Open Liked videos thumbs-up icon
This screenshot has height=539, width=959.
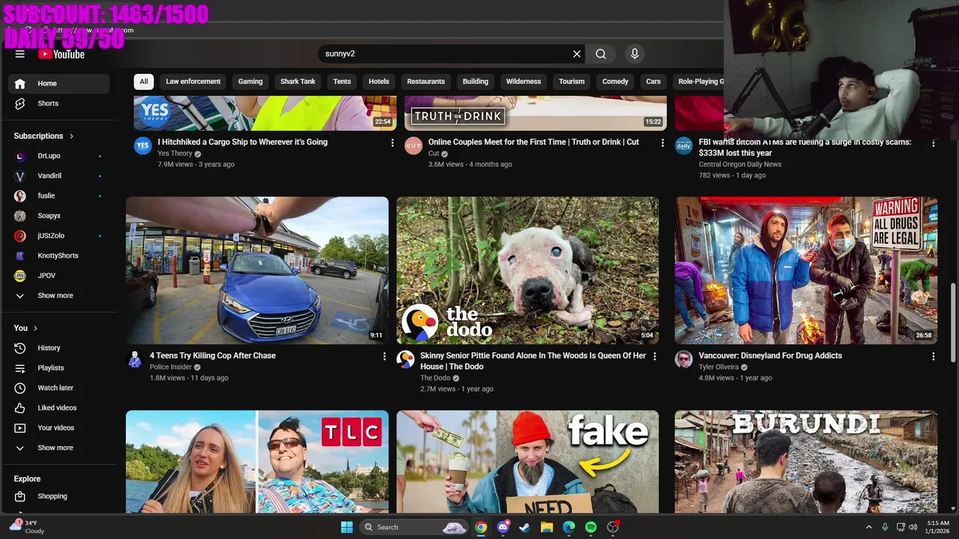(x=20, y=408)
